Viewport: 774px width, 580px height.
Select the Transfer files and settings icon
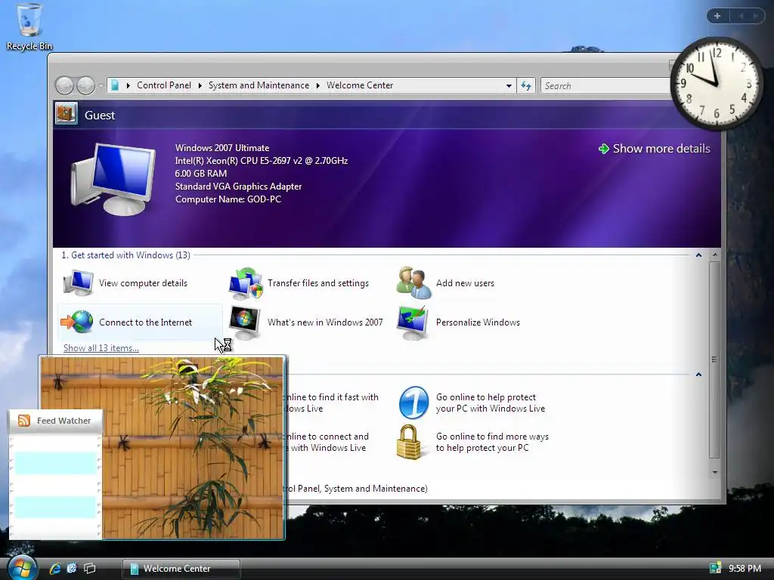click(246, 283)
